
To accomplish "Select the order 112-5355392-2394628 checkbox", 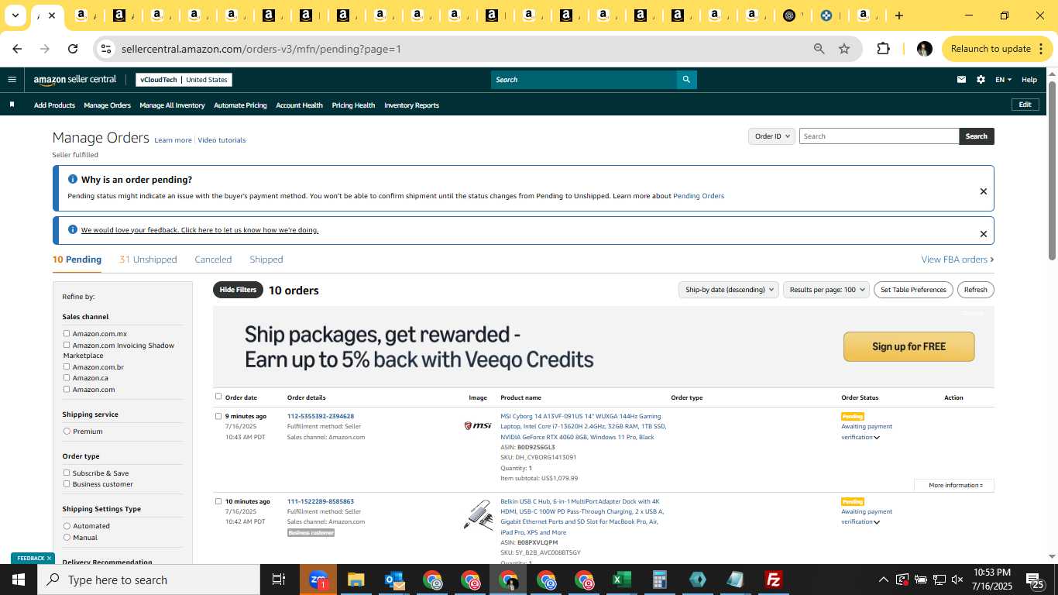I will tap(218, 416).
